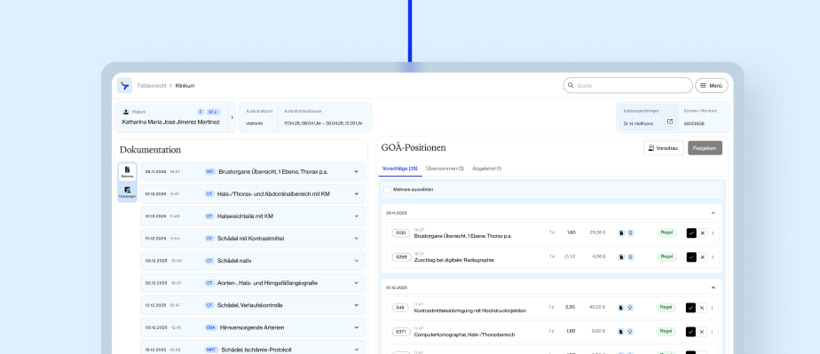Screen dimensions: 820x354
Task: Click code badge 5298
Action: click(401, 256)
